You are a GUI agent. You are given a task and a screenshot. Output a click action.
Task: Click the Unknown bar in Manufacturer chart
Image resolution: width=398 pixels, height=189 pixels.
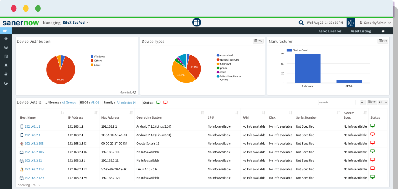(307, 68)
